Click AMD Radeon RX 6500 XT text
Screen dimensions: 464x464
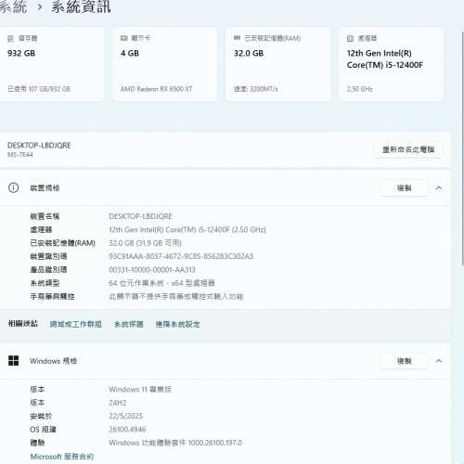click(x=156, y=89)
